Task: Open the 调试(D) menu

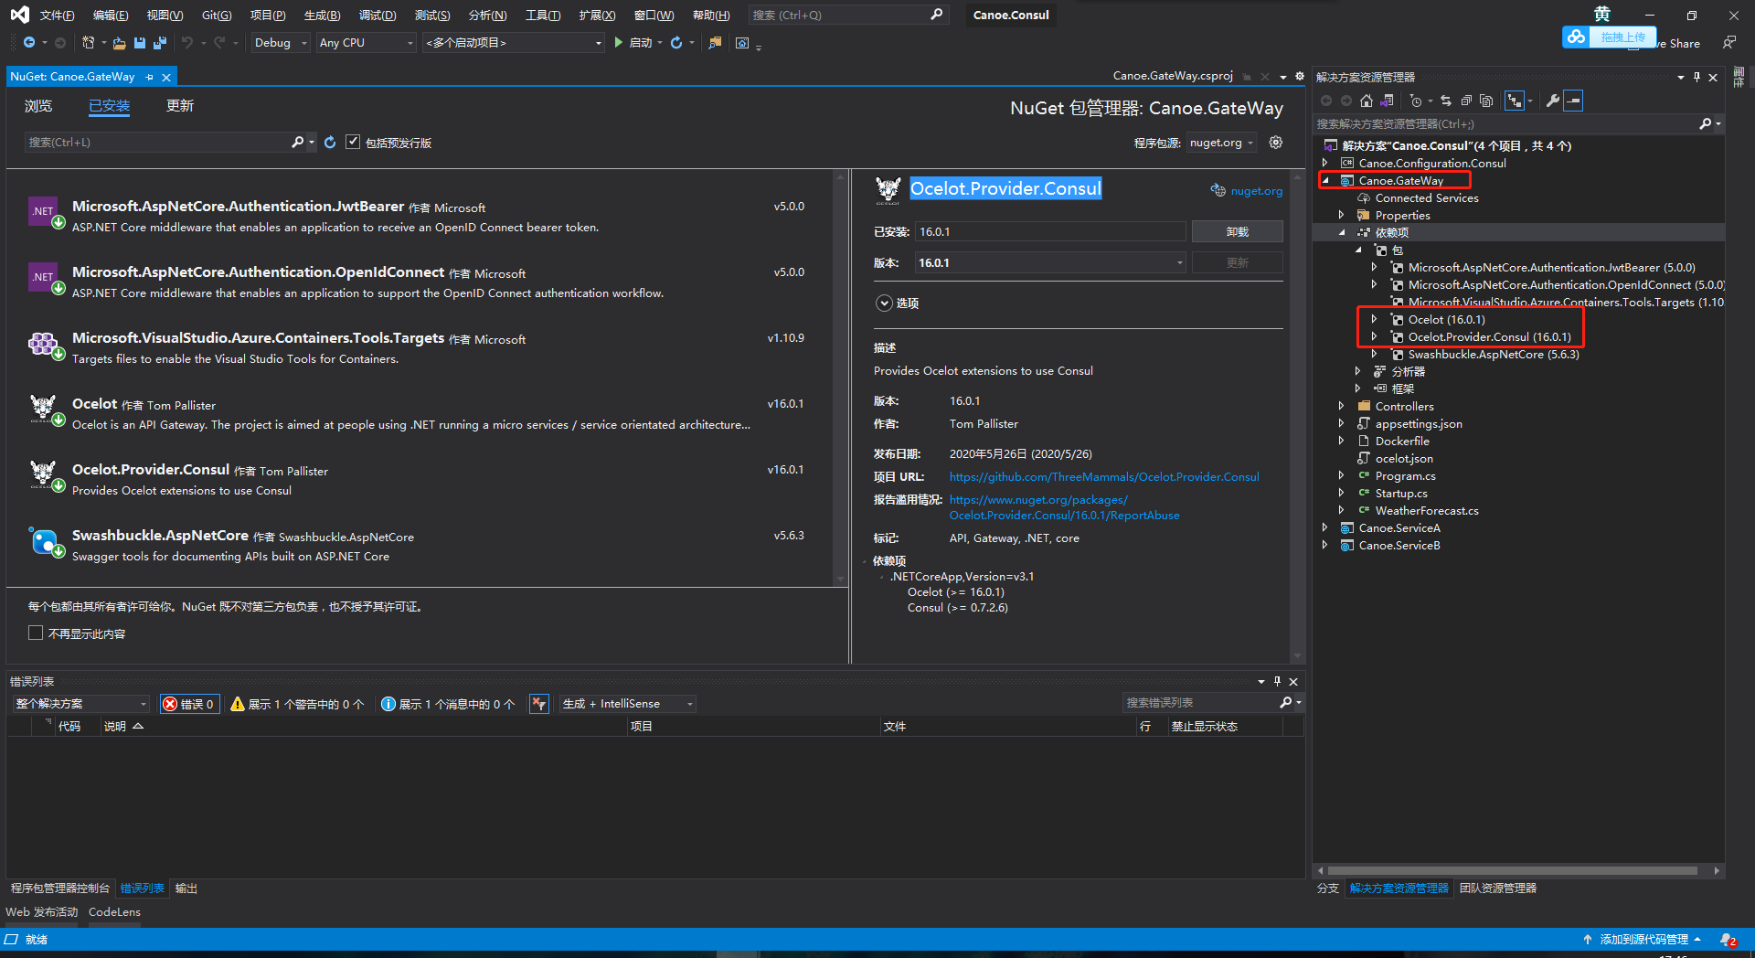Action: tap(378, 15)
